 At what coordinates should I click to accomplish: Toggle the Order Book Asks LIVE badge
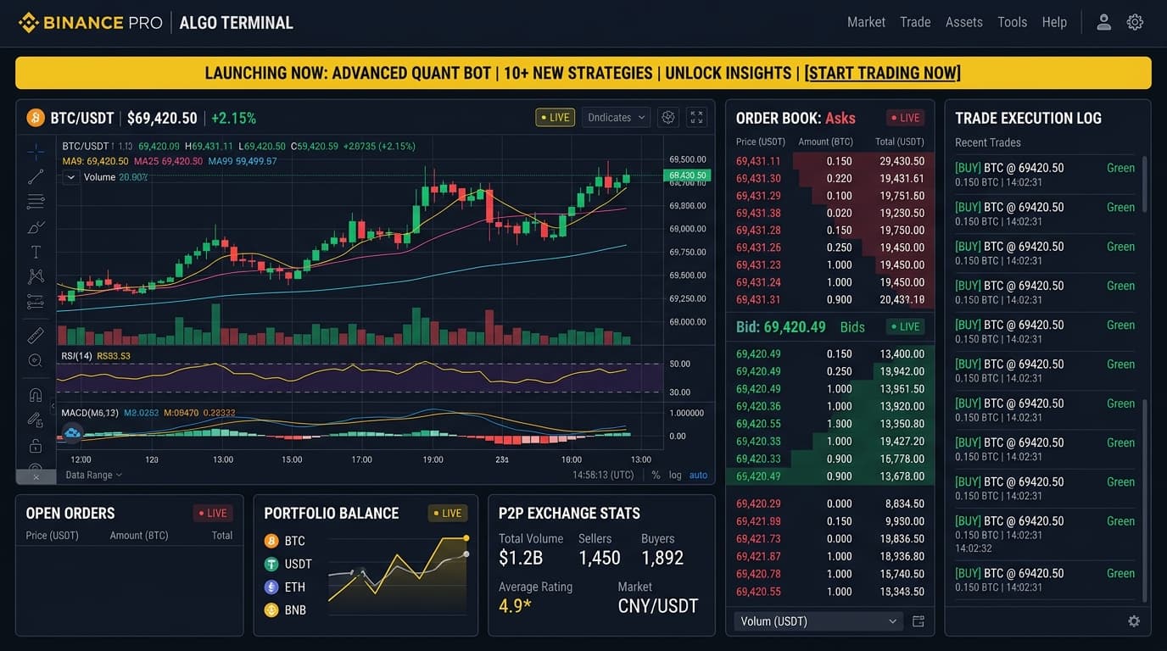pos(905,118)
